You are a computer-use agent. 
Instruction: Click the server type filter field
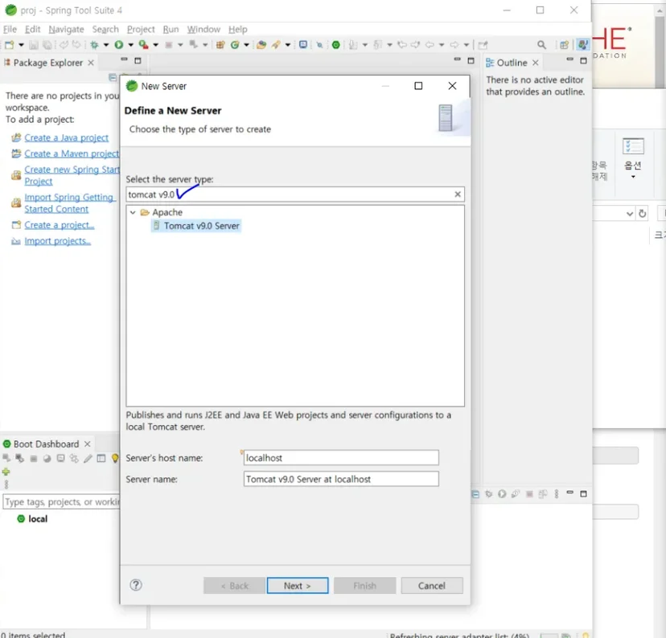294,194
